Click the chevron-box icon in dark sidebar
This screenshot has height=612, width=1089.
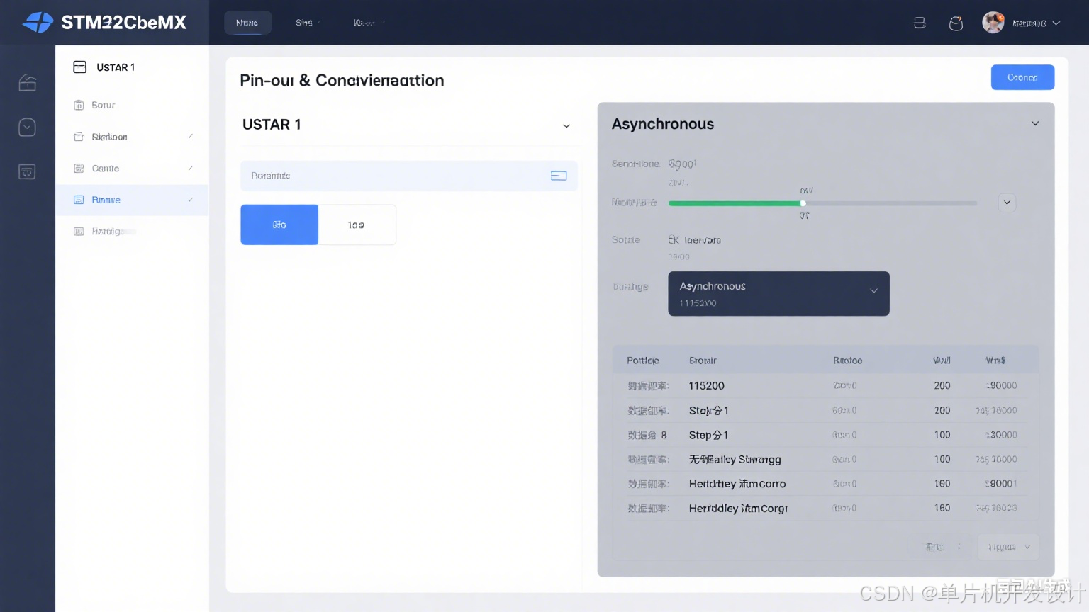(27, 127)
